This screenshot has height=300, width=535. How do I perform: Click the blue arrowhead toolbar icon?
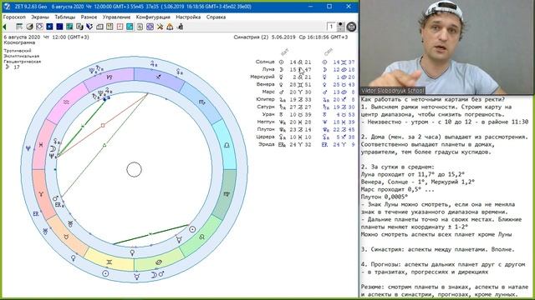point(89,27)
